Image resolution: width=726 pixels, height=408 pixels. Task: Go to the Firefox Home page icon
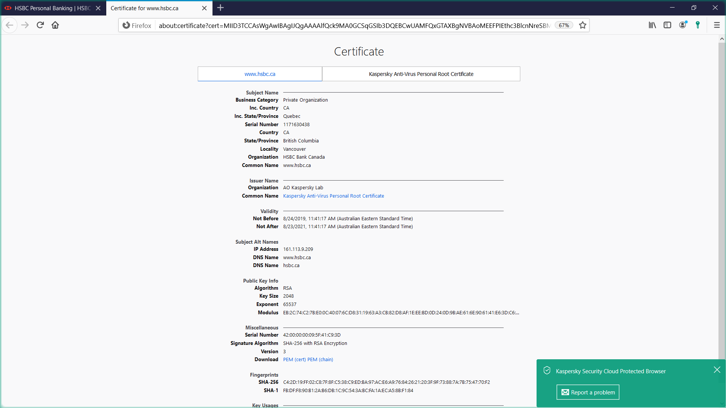tap(55, 25)
